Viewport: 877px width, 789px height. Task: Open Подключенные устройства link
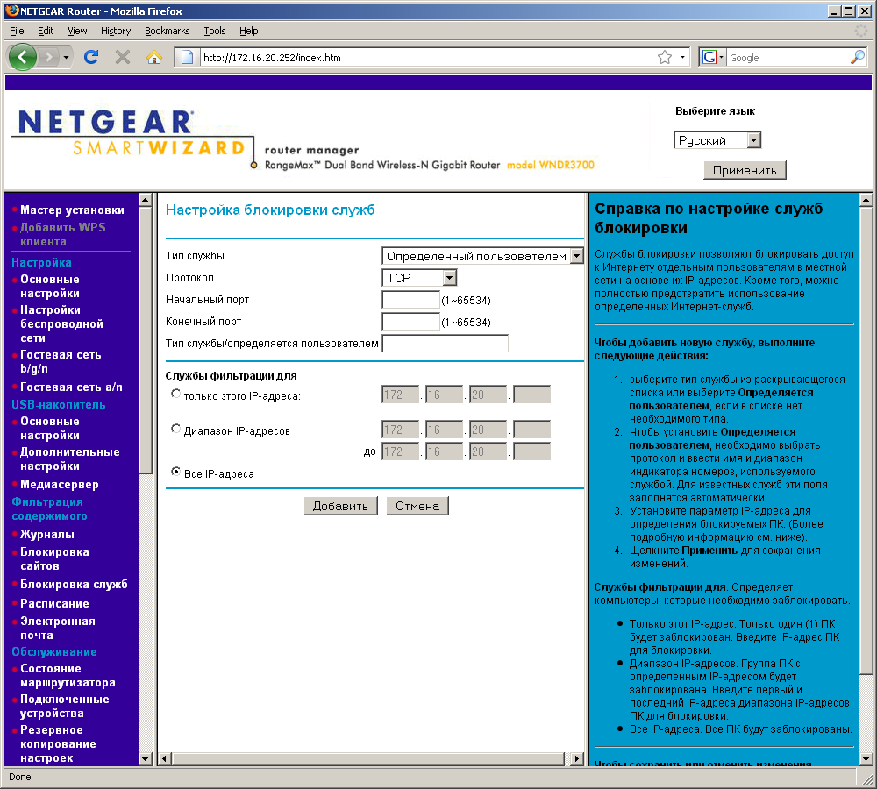[64, 707]
